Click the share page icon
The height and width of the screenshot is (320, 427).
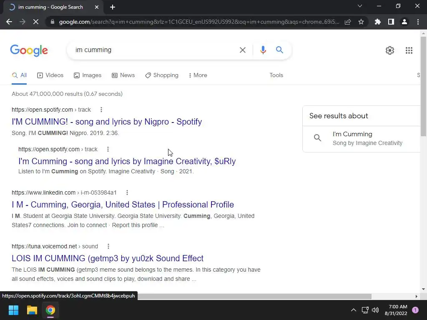click(x=348, y=22)
